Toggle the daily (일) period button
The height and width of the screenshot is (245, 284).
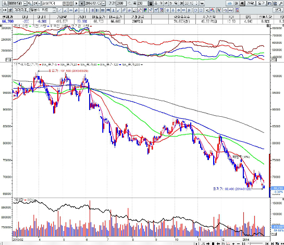(151, 3)
